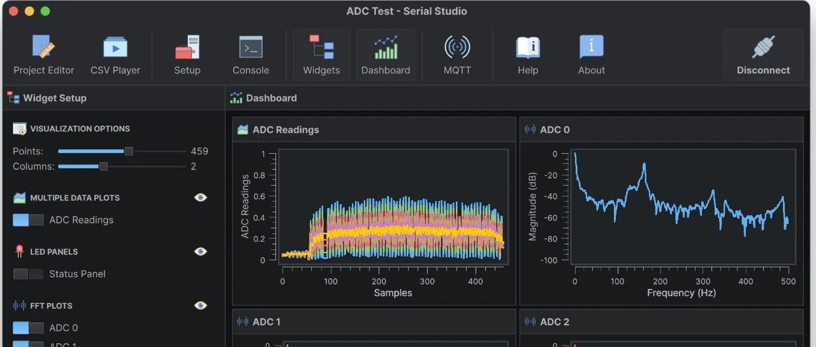
Task: Toggle visibility of Multiple Data Plots
Action: coord(201,198)
